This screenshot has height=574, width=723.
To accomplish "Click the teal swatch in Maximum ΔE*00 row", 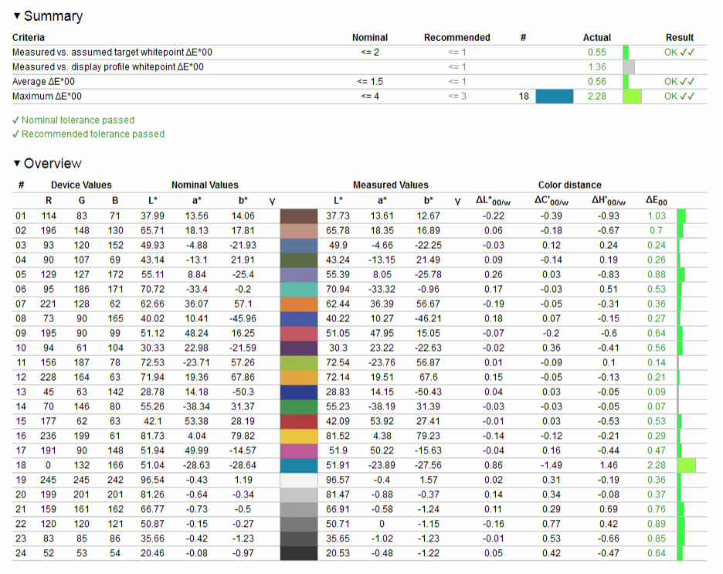I will pyautogui.click(x=554, y=97).
